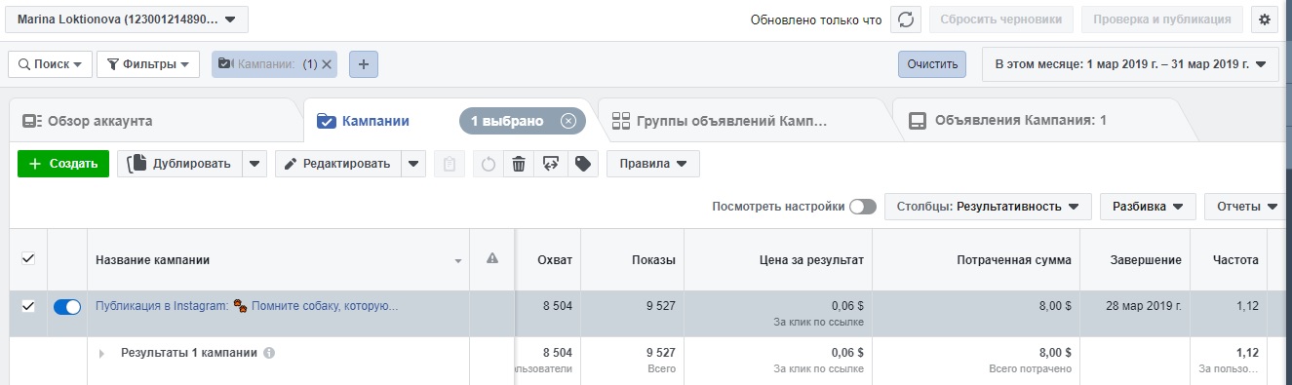
Task: Click the sort arrow in 'Название кампании' header
Action: coord(458,261)
